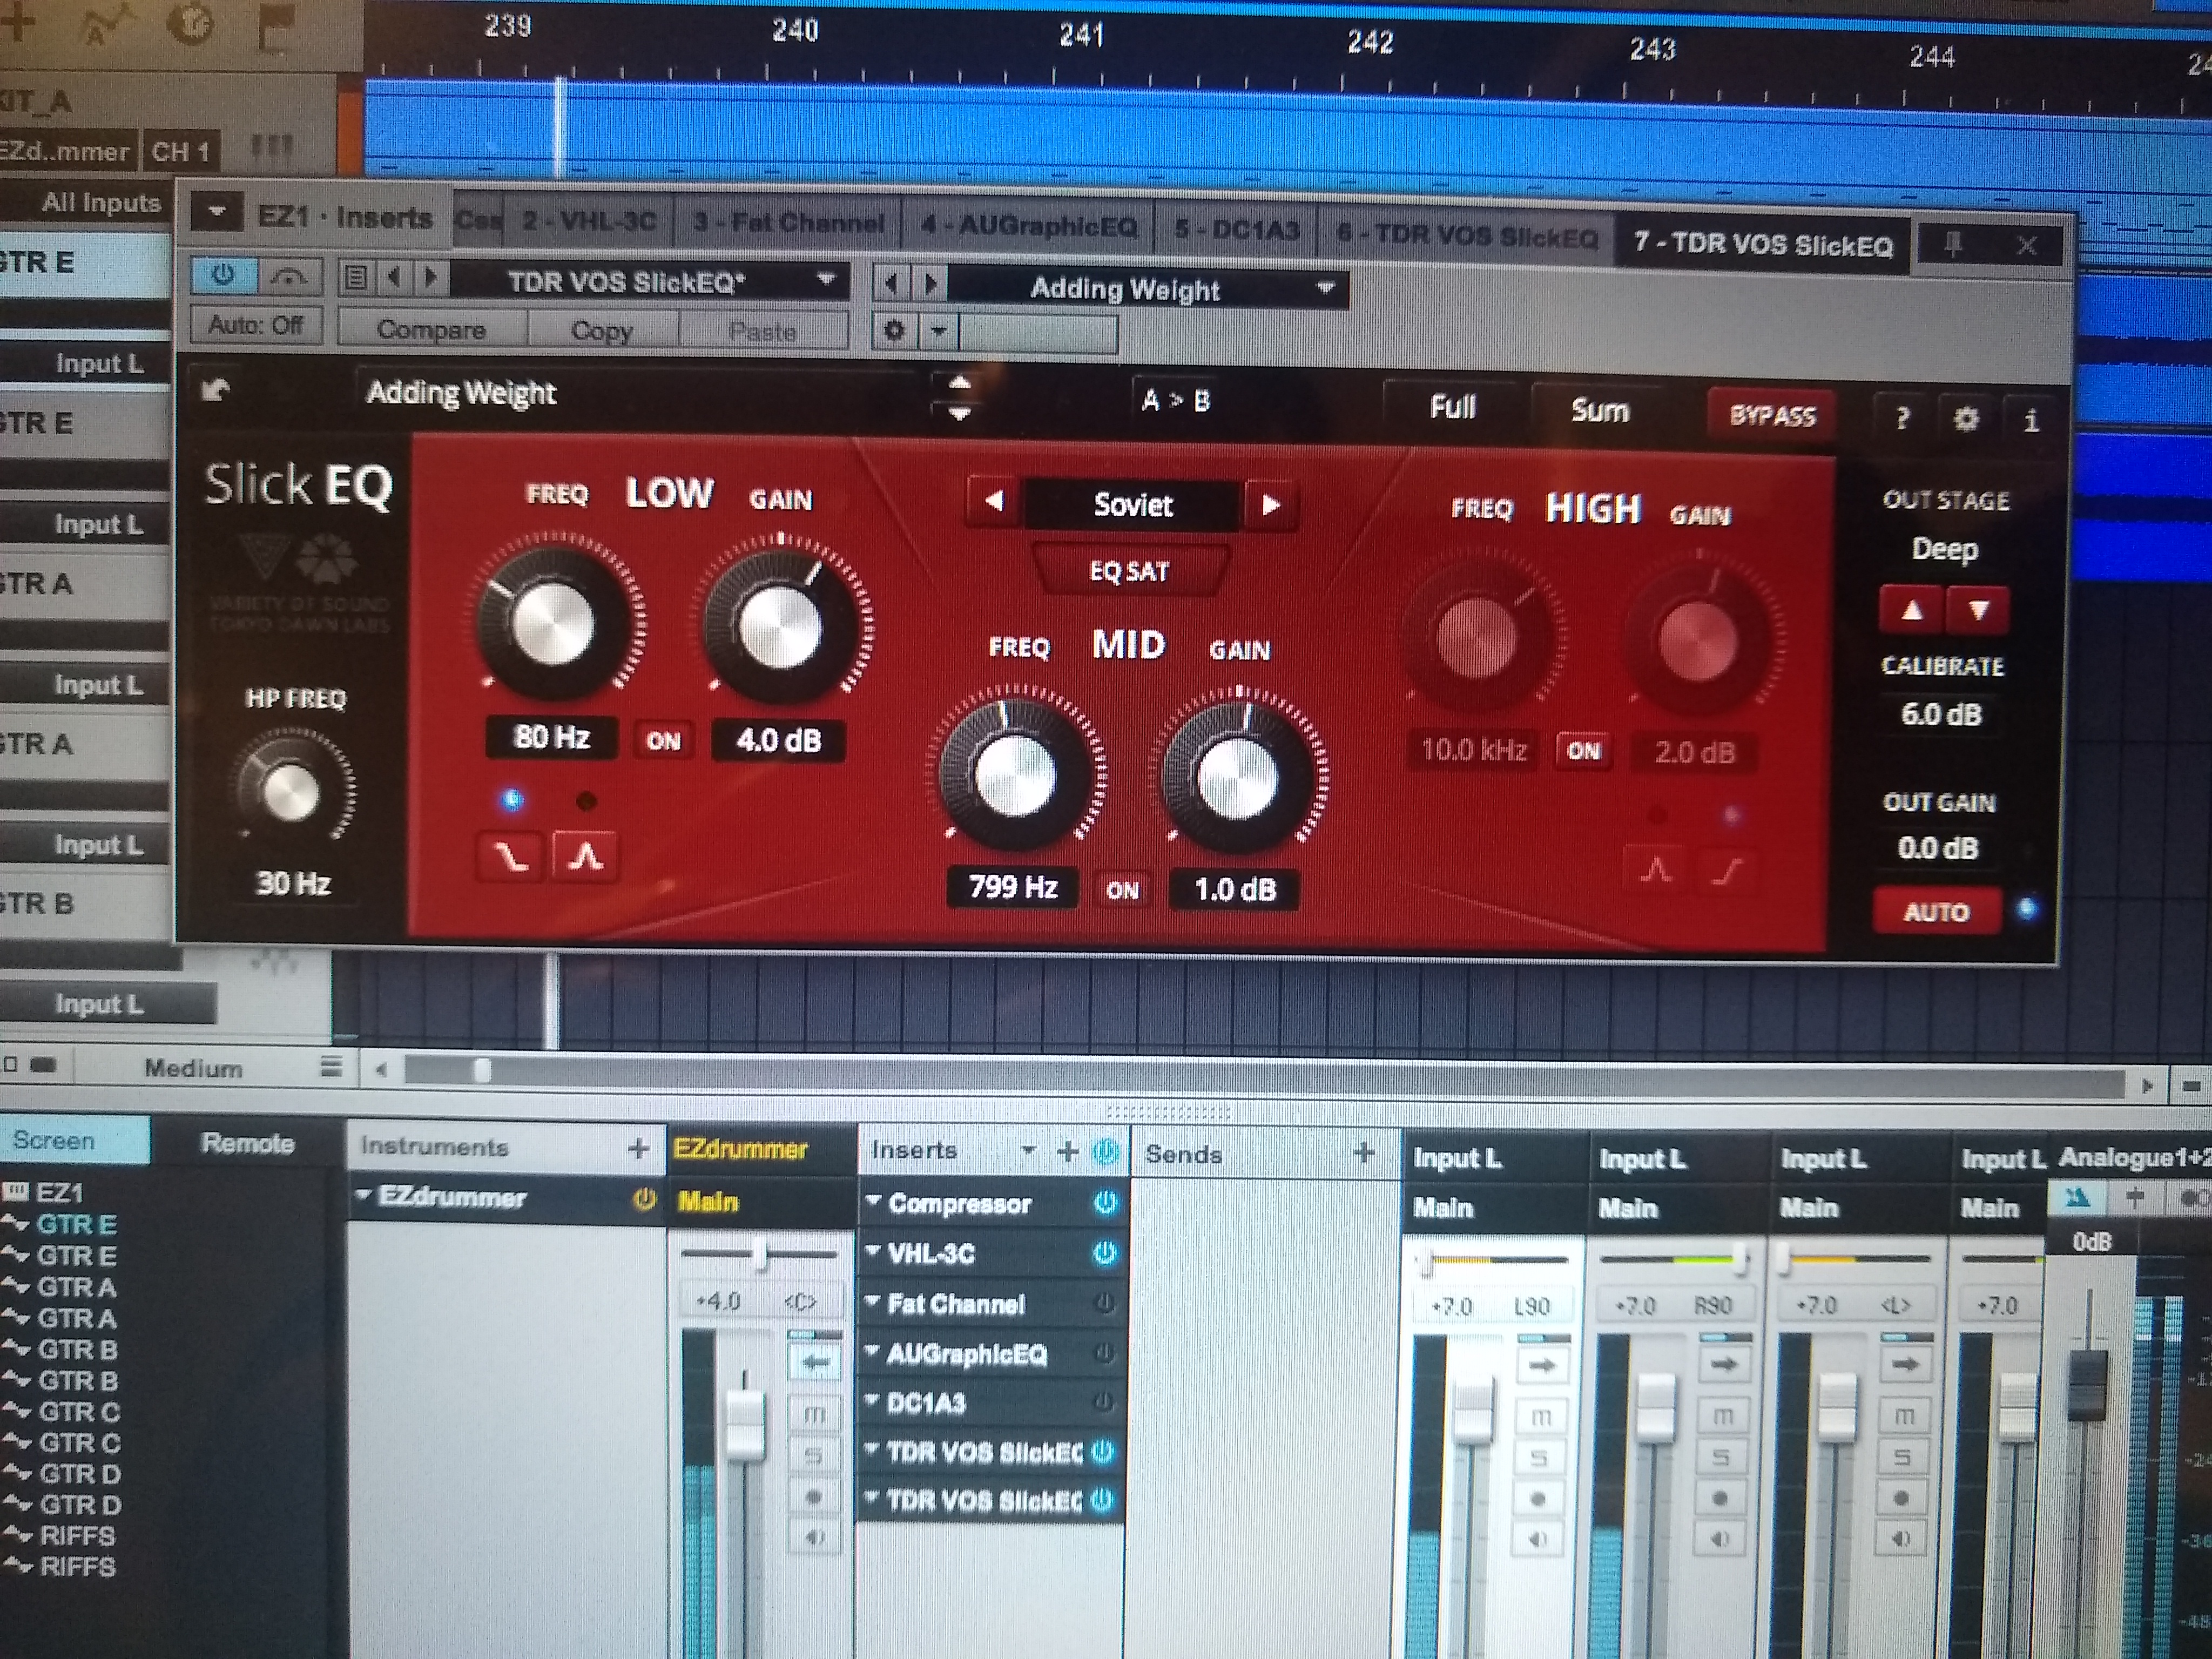This screenshot has width=2212, height=1659.
Task: Switch to the previous EQ model arrow
Action: (x=994, y=502)
